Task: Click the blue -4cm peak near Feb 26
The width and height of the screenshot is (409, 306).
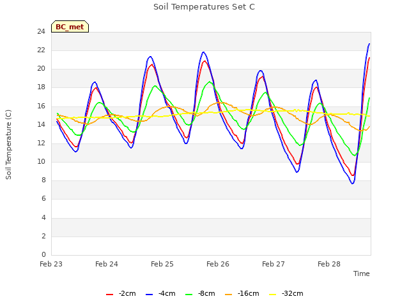Action: 203,52
